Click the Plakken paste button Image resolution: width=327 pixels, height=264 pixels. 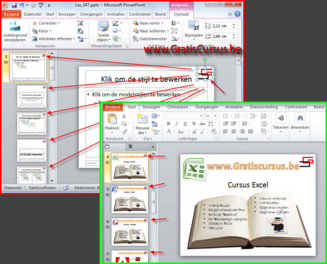click(112, 123)
